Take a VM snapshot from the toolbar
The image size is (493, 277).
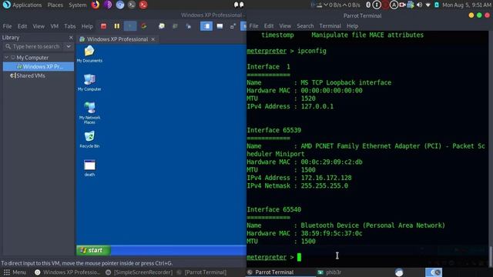click(162, 26)
